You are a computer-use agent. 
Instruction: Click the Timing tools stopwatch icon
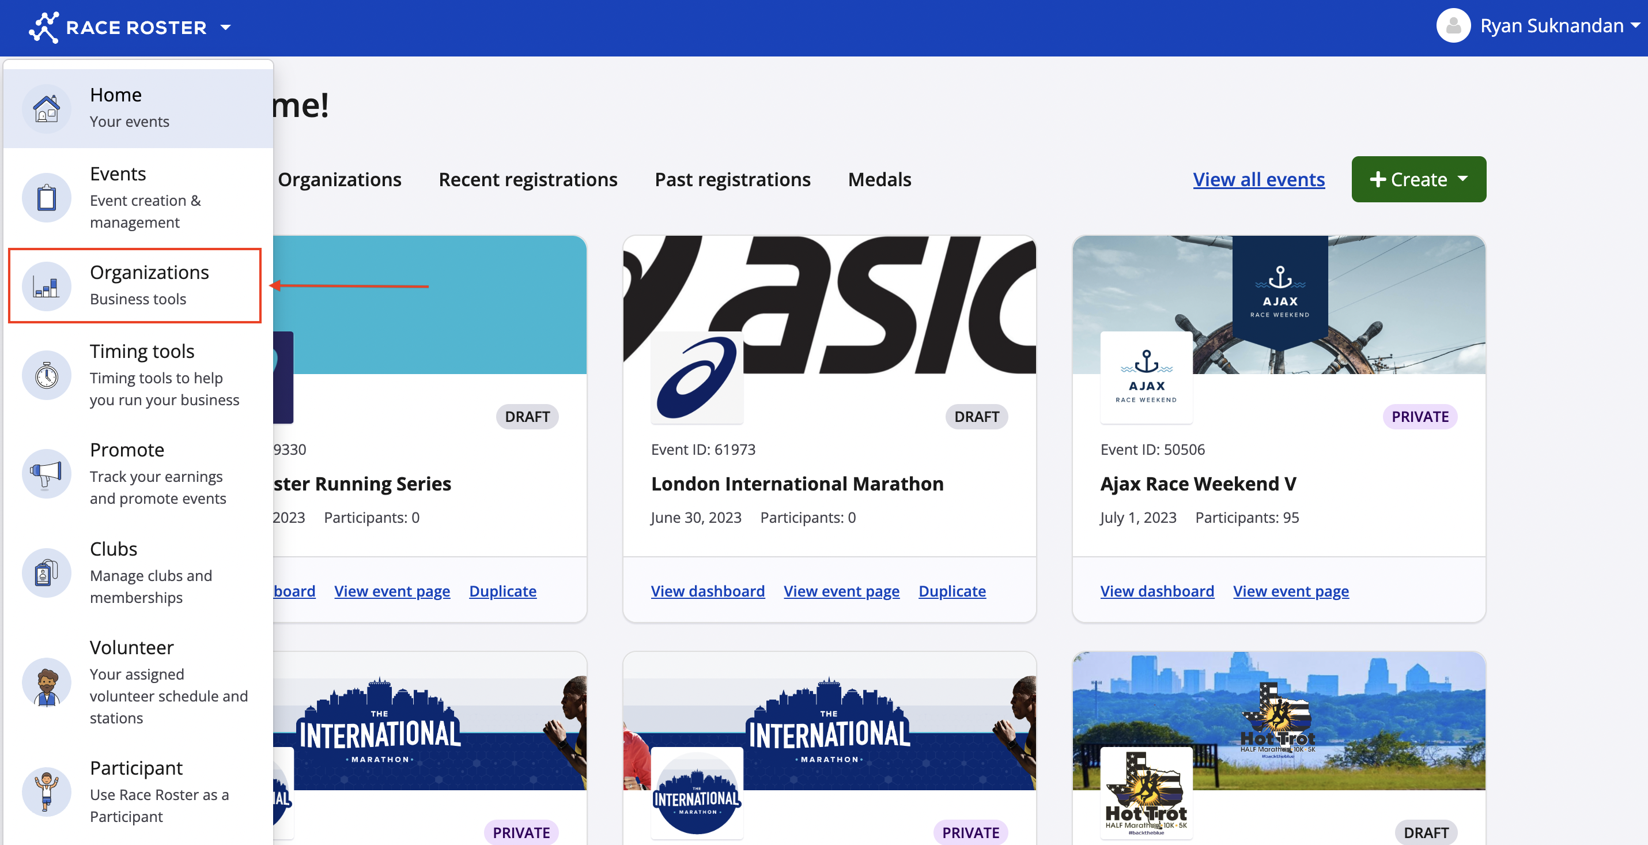point(46,375)
